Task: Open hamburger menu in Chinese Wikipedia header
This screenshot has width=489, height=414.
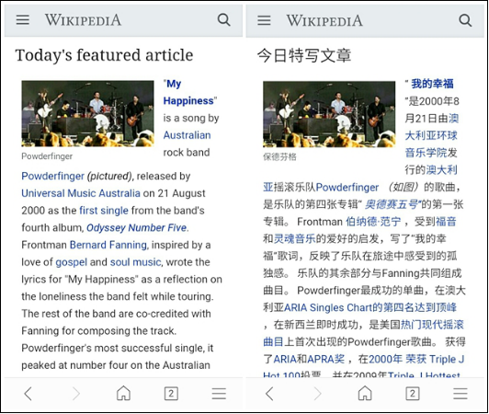Action: click(x=264, y=20)
